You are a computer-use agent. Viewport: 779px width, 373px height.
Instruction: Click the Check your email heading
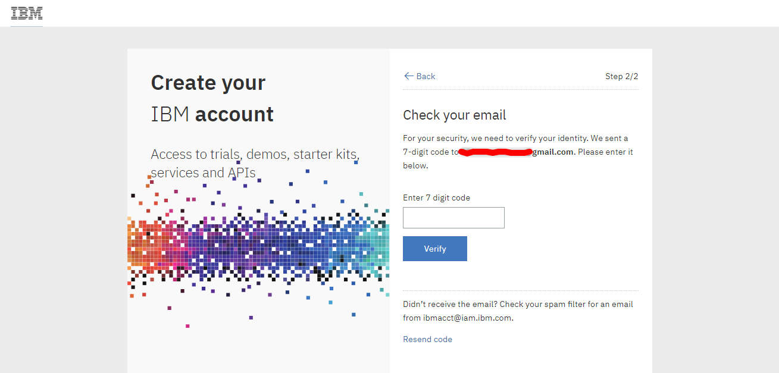coord(455,115)
